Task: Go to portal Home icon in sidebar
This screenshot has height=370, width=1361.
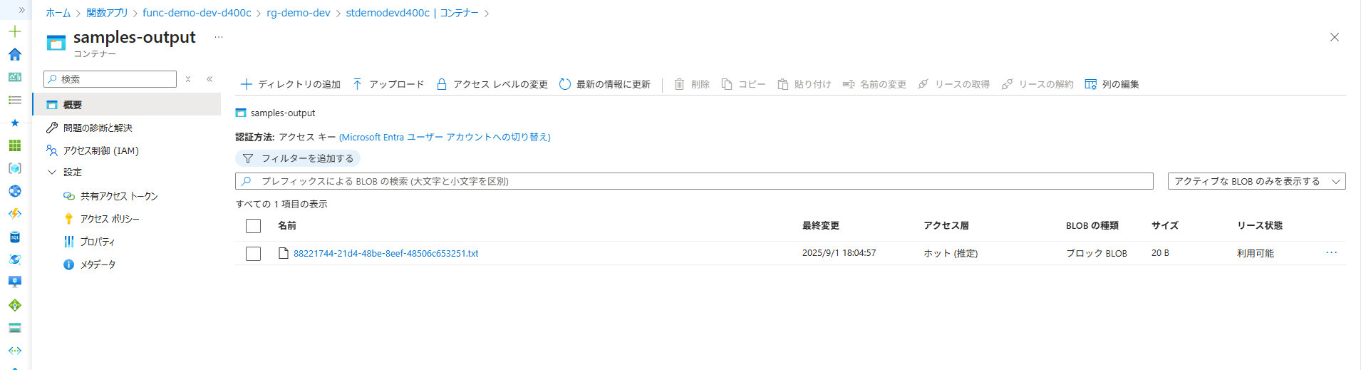Action: click(x=15, y=54)
